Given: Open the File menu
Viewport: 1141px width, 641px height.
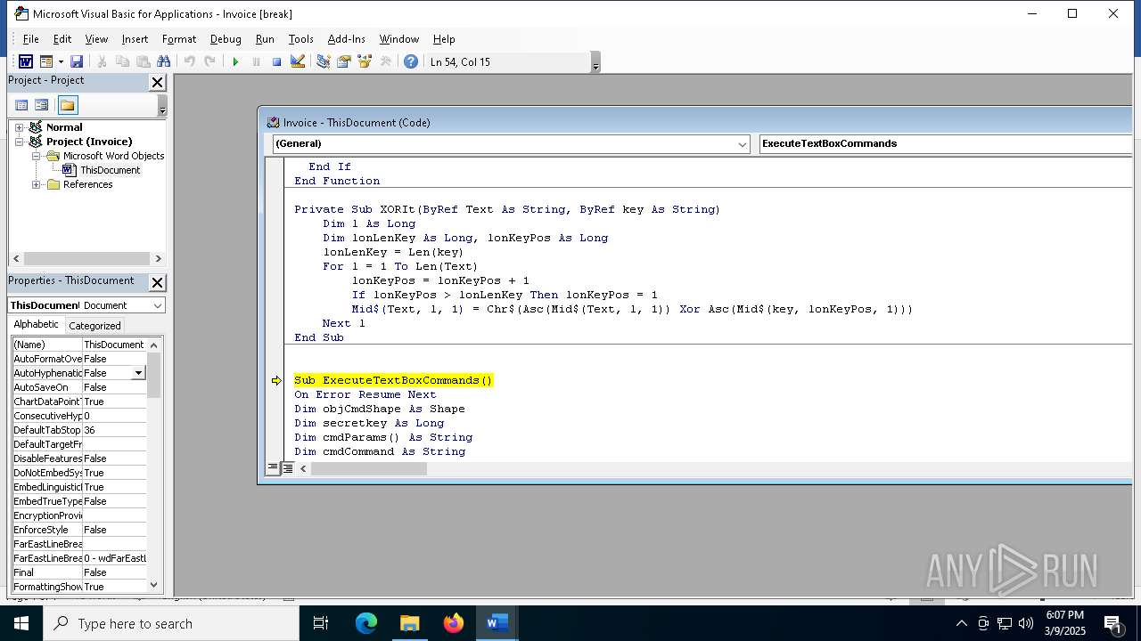Looking at the screenshot, I should click(x=30, y=39).
